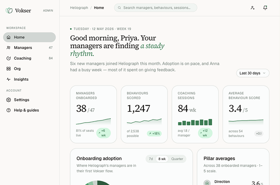
Task: Open the notifications bell
Action: 265,8
